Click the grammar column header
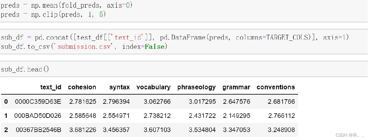This screenshot has width=368, height=140. (236, 87)
